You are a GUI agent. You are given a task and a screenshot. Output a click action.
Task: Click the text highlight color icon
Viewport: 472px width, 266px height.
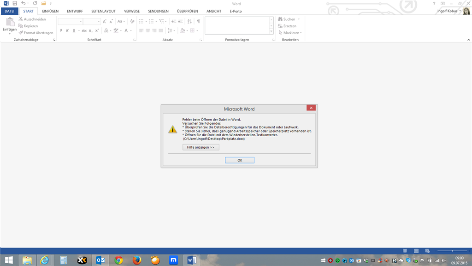116,30
